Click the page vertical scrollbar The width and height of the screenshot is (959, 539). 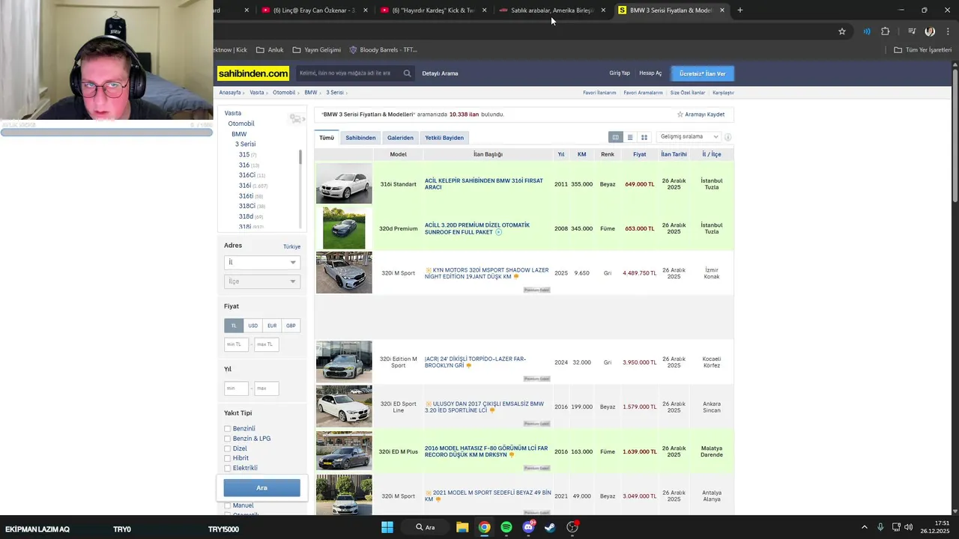tap(955, 135)
